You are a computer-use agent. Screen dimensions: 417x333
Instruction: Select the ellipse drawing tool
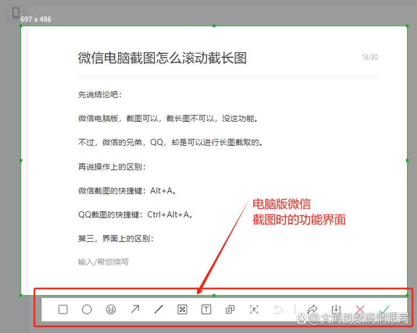click(x=87, y=310)
